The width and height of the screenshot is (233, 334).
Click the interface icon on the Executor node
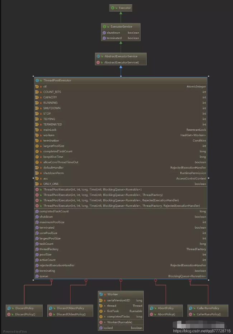pos(113,8)
